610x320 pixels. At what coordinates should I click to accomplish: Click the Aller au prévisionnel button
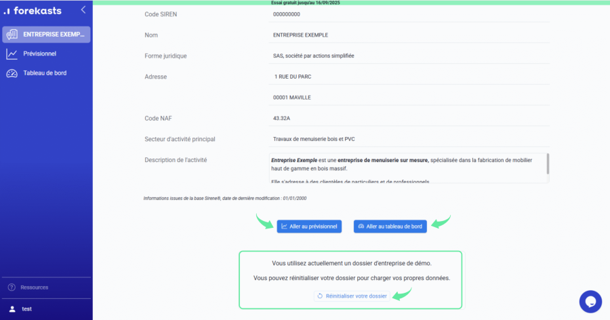click(x=309, y=226)
